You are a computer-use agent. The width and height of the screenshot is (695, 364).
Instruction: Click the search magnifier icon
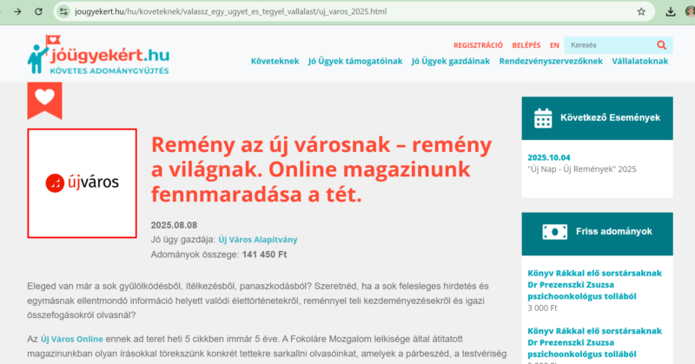pyautogui.click(x=661, y=45)
